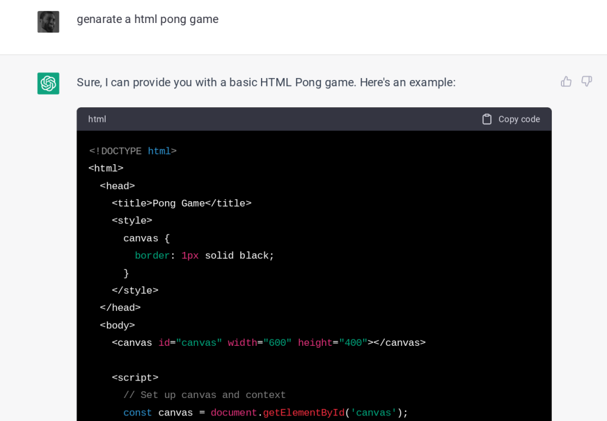Click the canvas element code line with width="600"
This screenshot has height=421, width=607.
tap(269, 343)
